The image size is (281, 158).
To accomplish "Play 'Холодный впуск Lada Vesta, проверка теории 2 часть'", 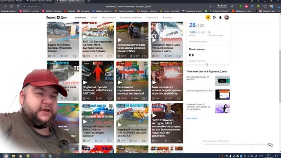I will pyautogui.click(x=155, y=40).
